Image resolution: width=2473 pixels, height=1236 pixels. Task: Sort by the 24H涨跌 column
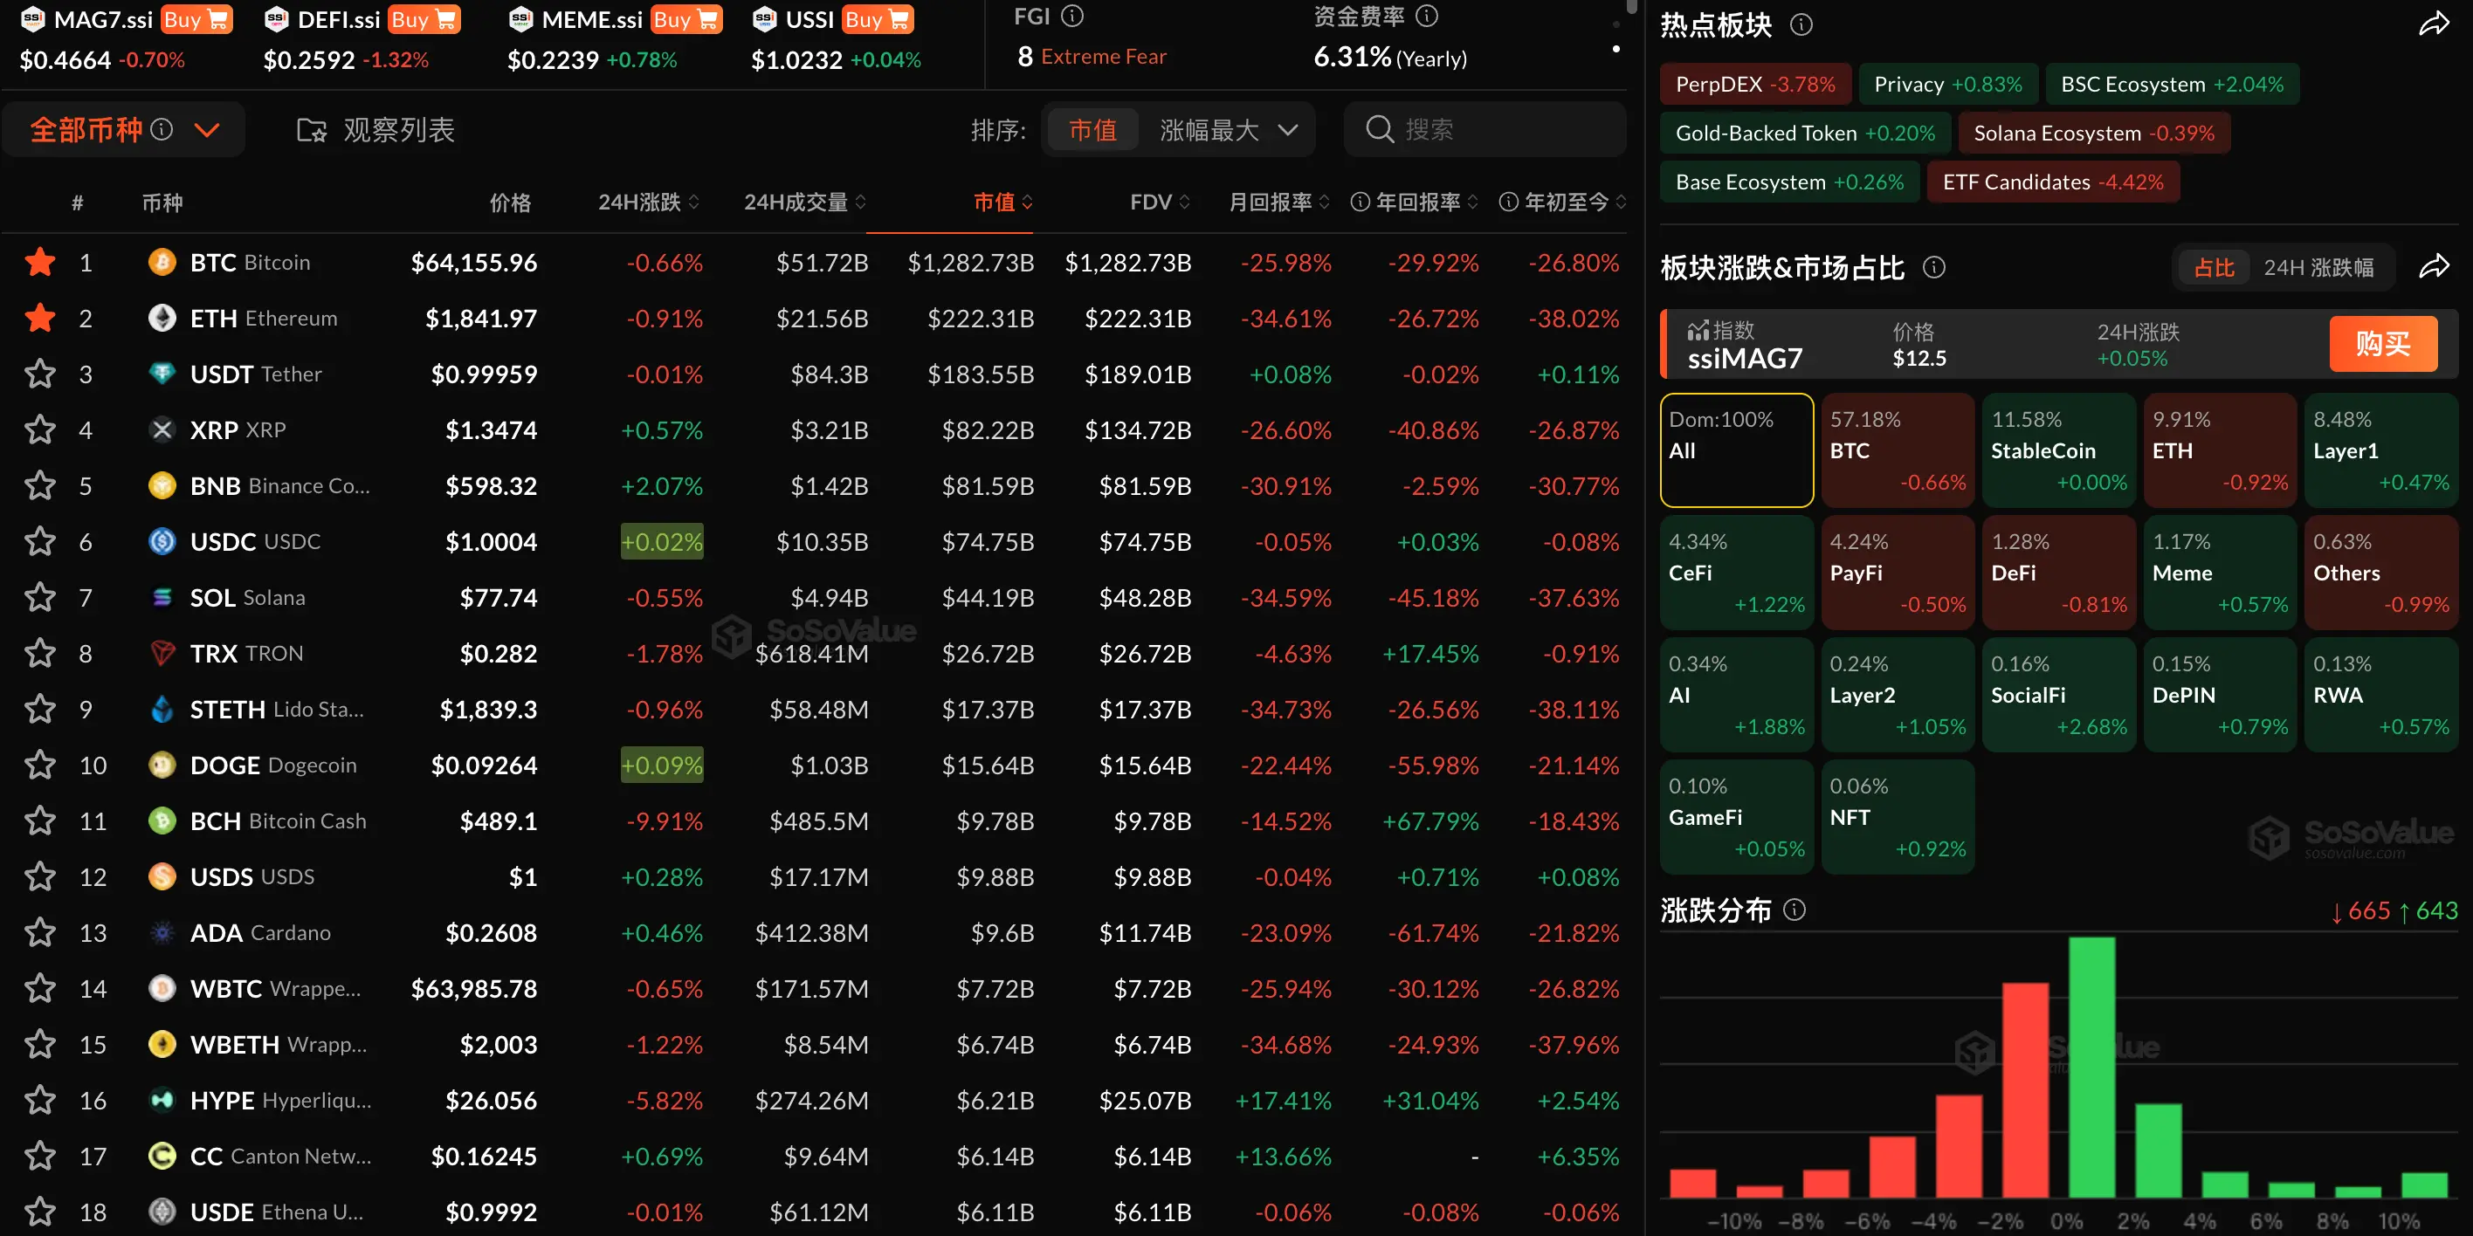(x=649, y=203)
